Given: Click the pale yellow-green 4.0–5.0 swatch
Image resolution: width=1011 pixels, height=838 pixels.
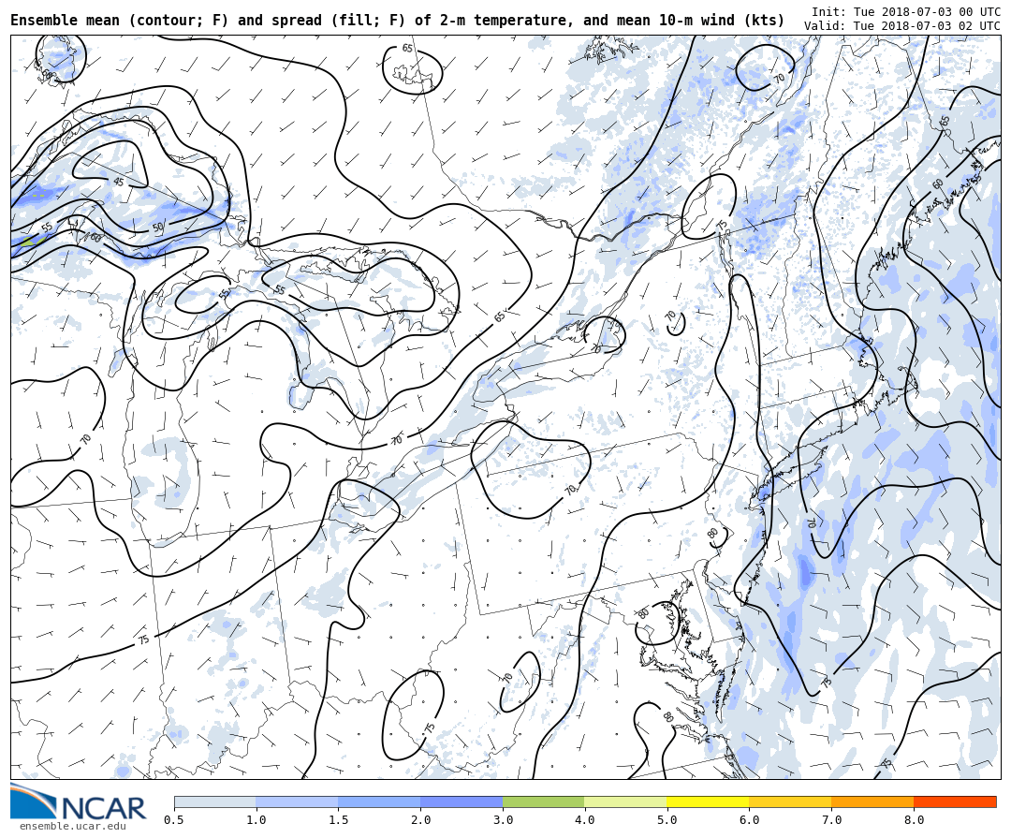Looking at the screenshot, I should (626, 801).
